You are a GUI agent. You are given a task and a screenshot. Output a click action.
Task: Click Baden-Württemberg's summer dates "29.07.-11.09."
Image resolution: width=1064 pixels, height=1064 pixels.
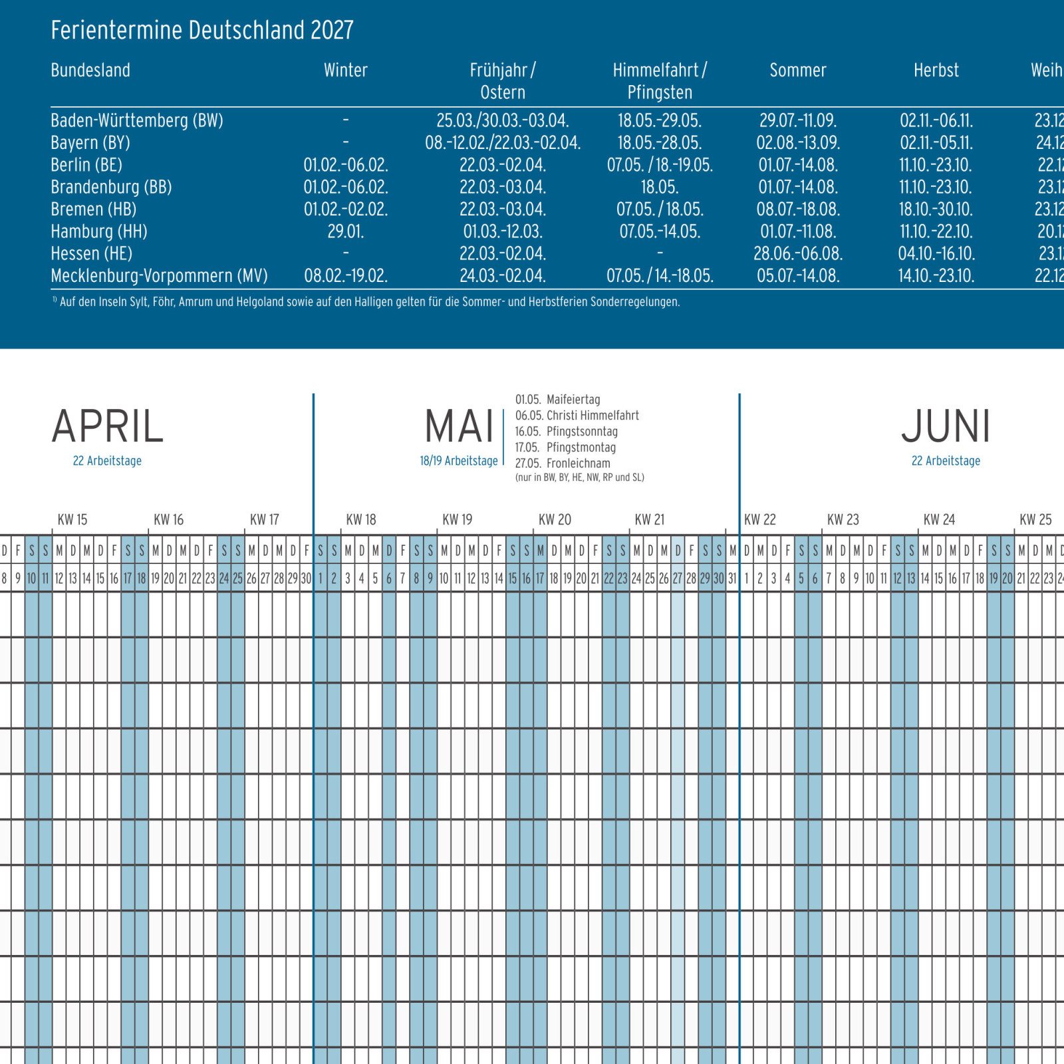pos(798,121)
